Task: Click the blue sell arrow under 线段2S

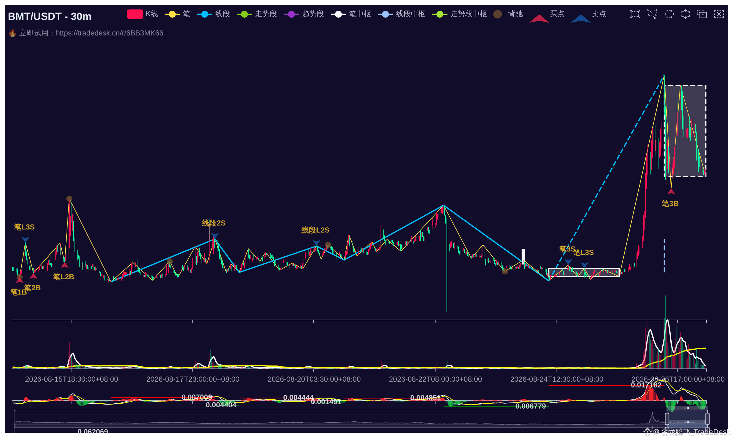Action: click(215, 236)
